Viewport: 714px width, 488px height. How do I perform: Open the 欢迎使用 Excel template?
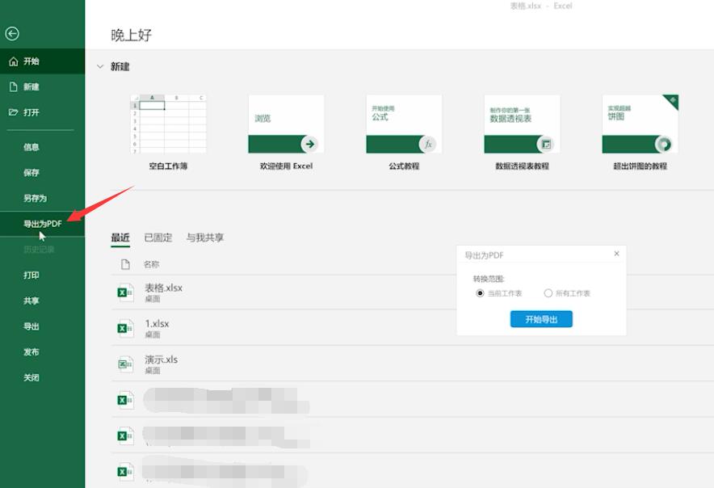286,124
